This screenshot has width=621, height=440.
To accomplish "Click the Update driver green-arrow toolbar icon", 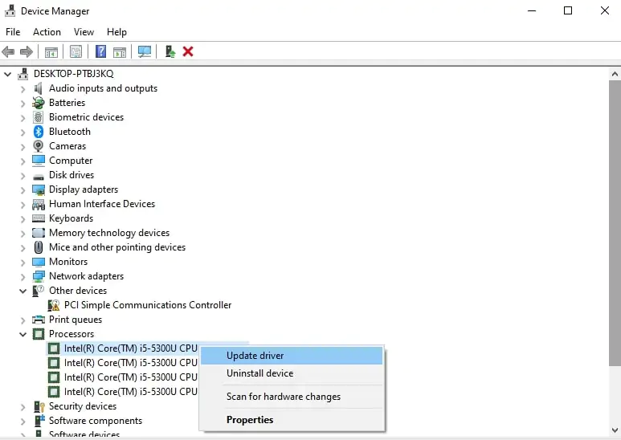I will point(170,51).
